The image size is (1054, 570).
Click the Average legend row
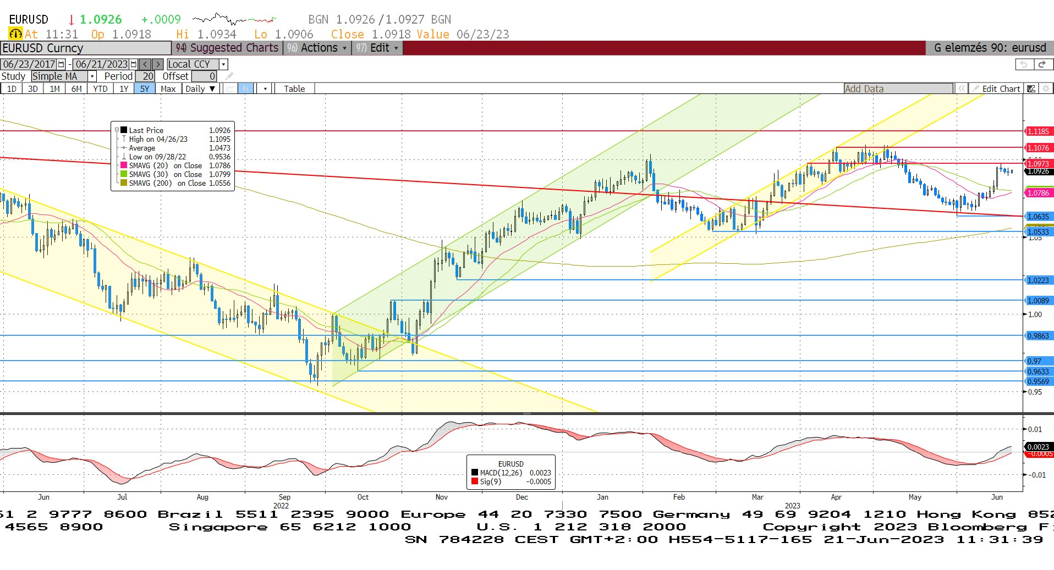[176, 148]
